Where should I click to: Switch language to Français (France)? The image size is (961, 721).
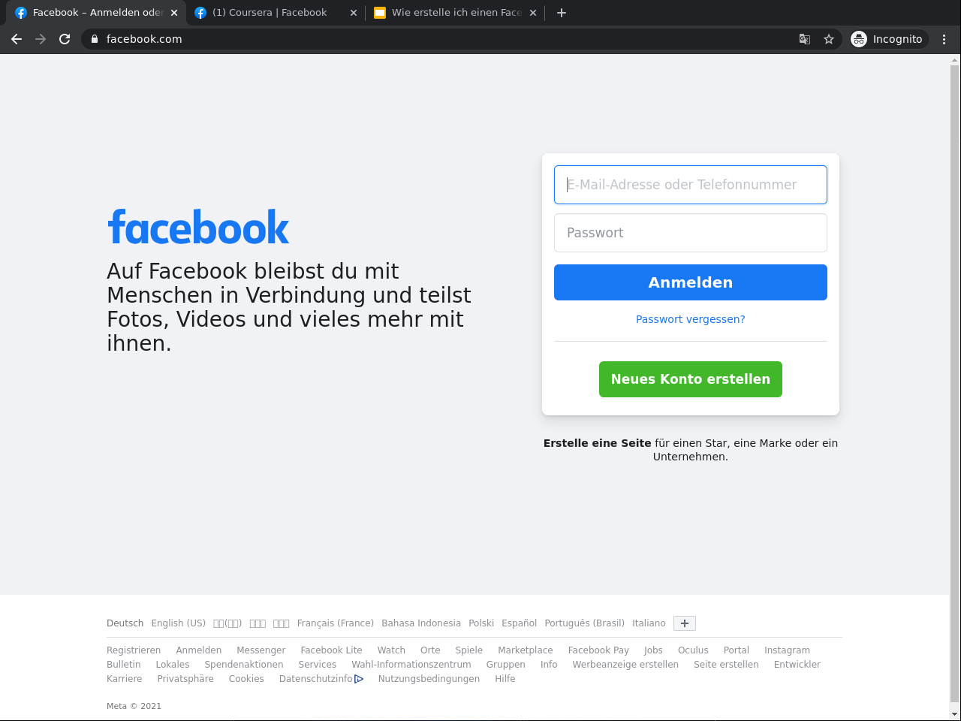[336, 623]
